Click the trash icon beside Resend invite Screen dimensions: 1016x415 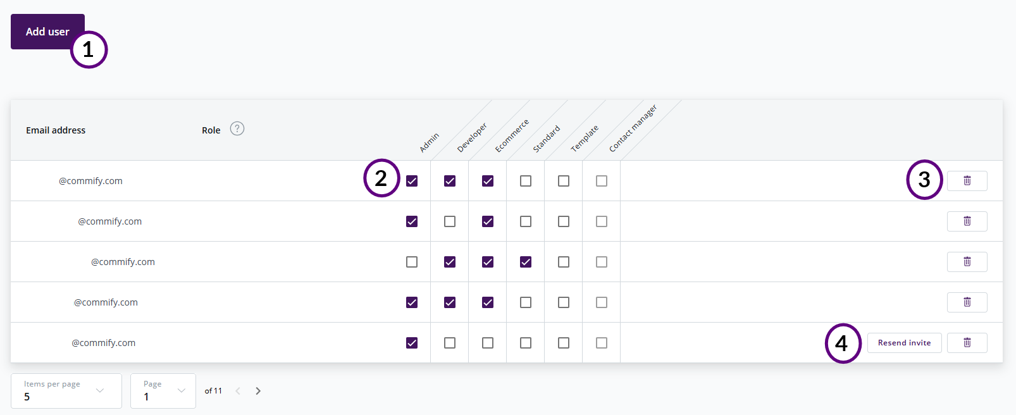click(967, 342)
